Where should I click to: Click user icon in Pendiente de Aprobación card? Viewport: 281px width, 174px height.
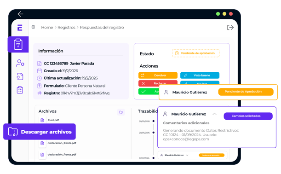(166, 92)
